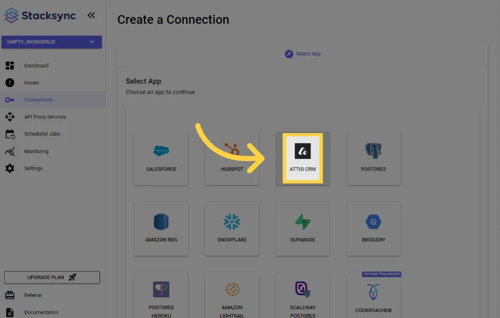Select the Supabase app
Viewport: 500px width, 318px height.
(x=303, y=229)
